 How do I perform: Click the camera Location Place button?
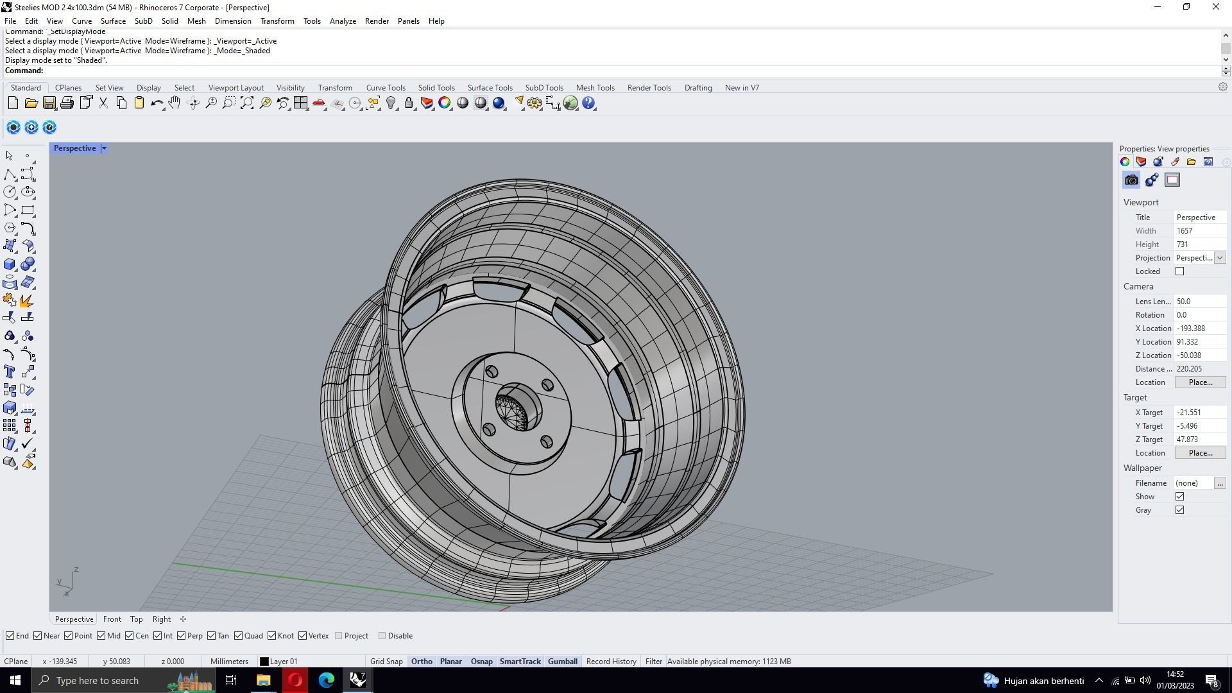click(1200, 382)
